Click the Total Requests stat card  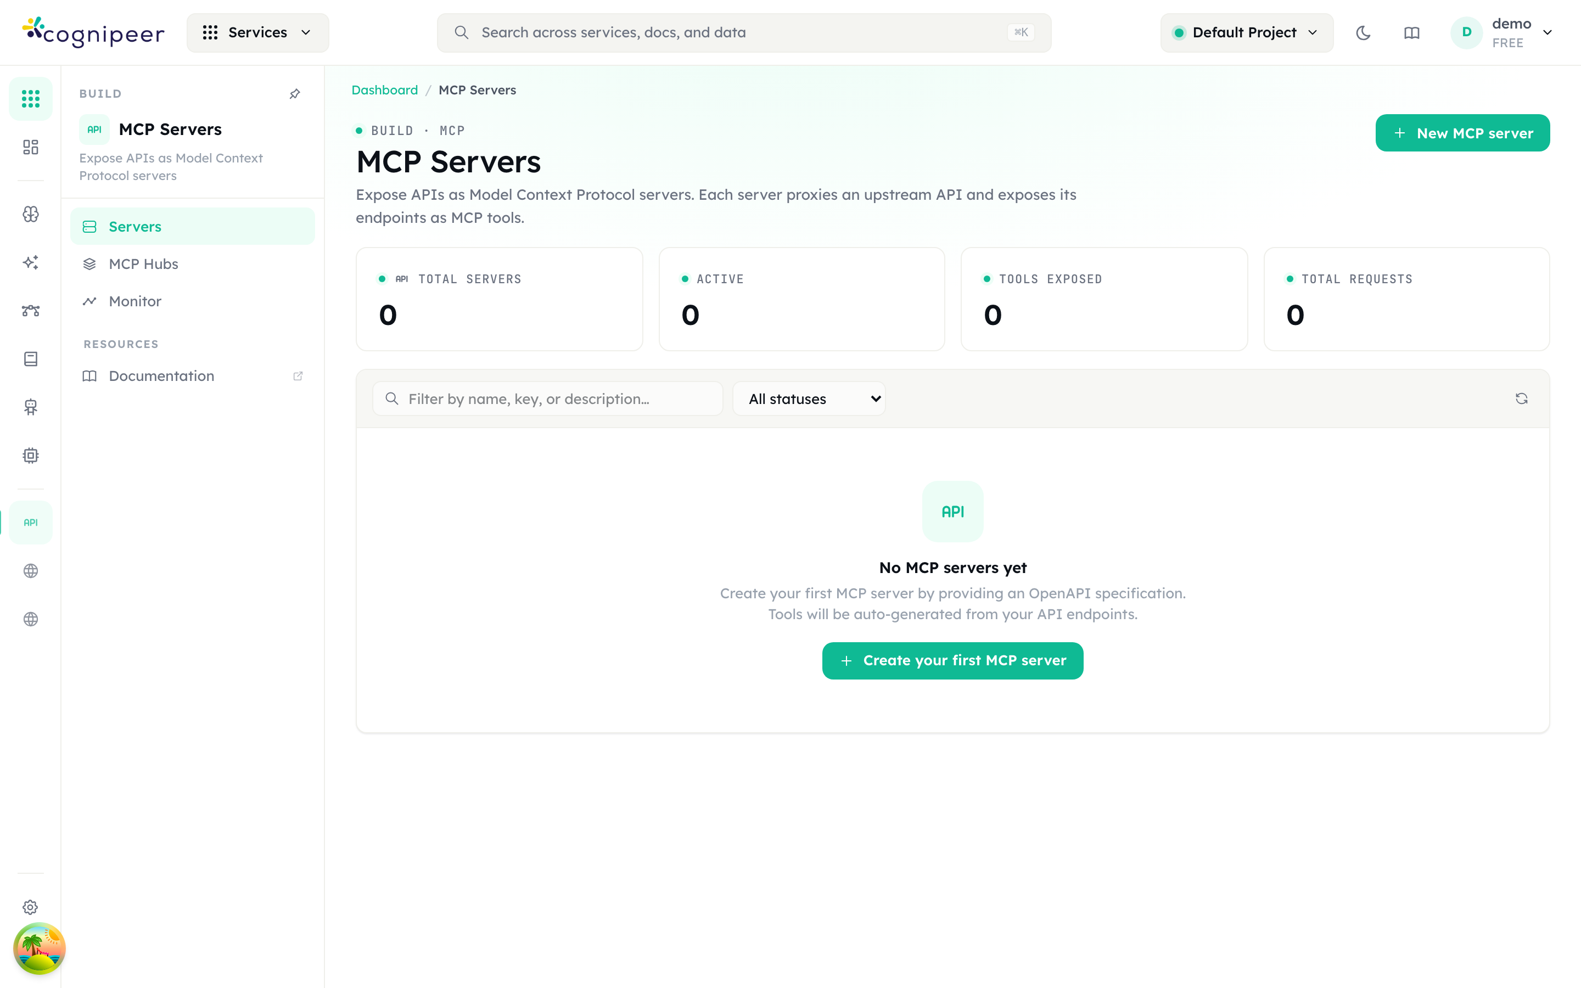tap(1406, 299)
